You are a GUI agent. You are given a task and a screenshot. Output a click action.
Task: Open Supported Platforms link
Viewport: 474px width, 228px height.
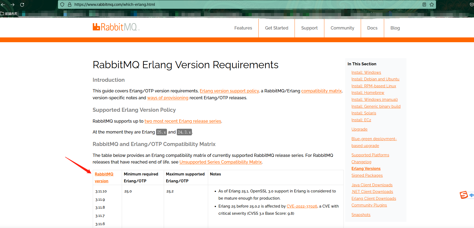click(x=370, y=155)
